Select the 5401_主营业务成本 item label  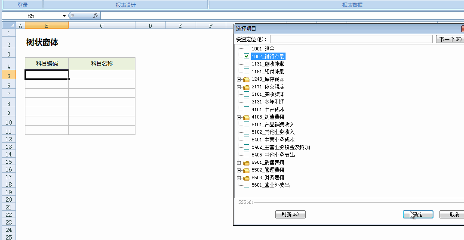273,140
